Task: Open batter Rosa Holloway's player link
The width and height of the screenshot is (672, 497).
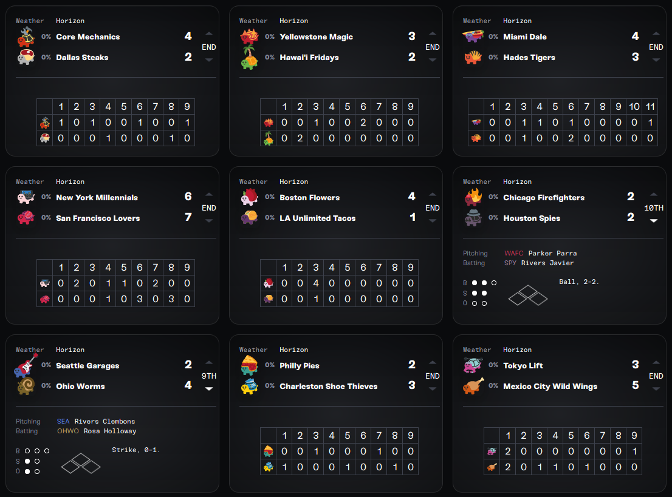Action: tap(105, 431)
